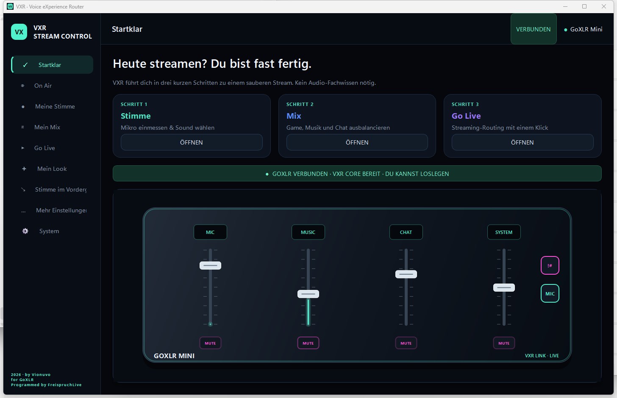Click the Go Live title in the Schritt 3 card
Screen dimensions: 617x398
(466, 116)
